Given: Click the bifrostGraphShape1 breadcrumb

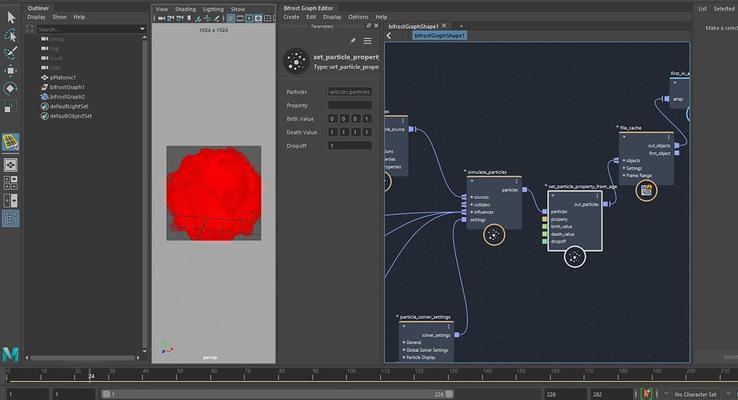Looking at the screenshot, I should (x=440, y=36).
